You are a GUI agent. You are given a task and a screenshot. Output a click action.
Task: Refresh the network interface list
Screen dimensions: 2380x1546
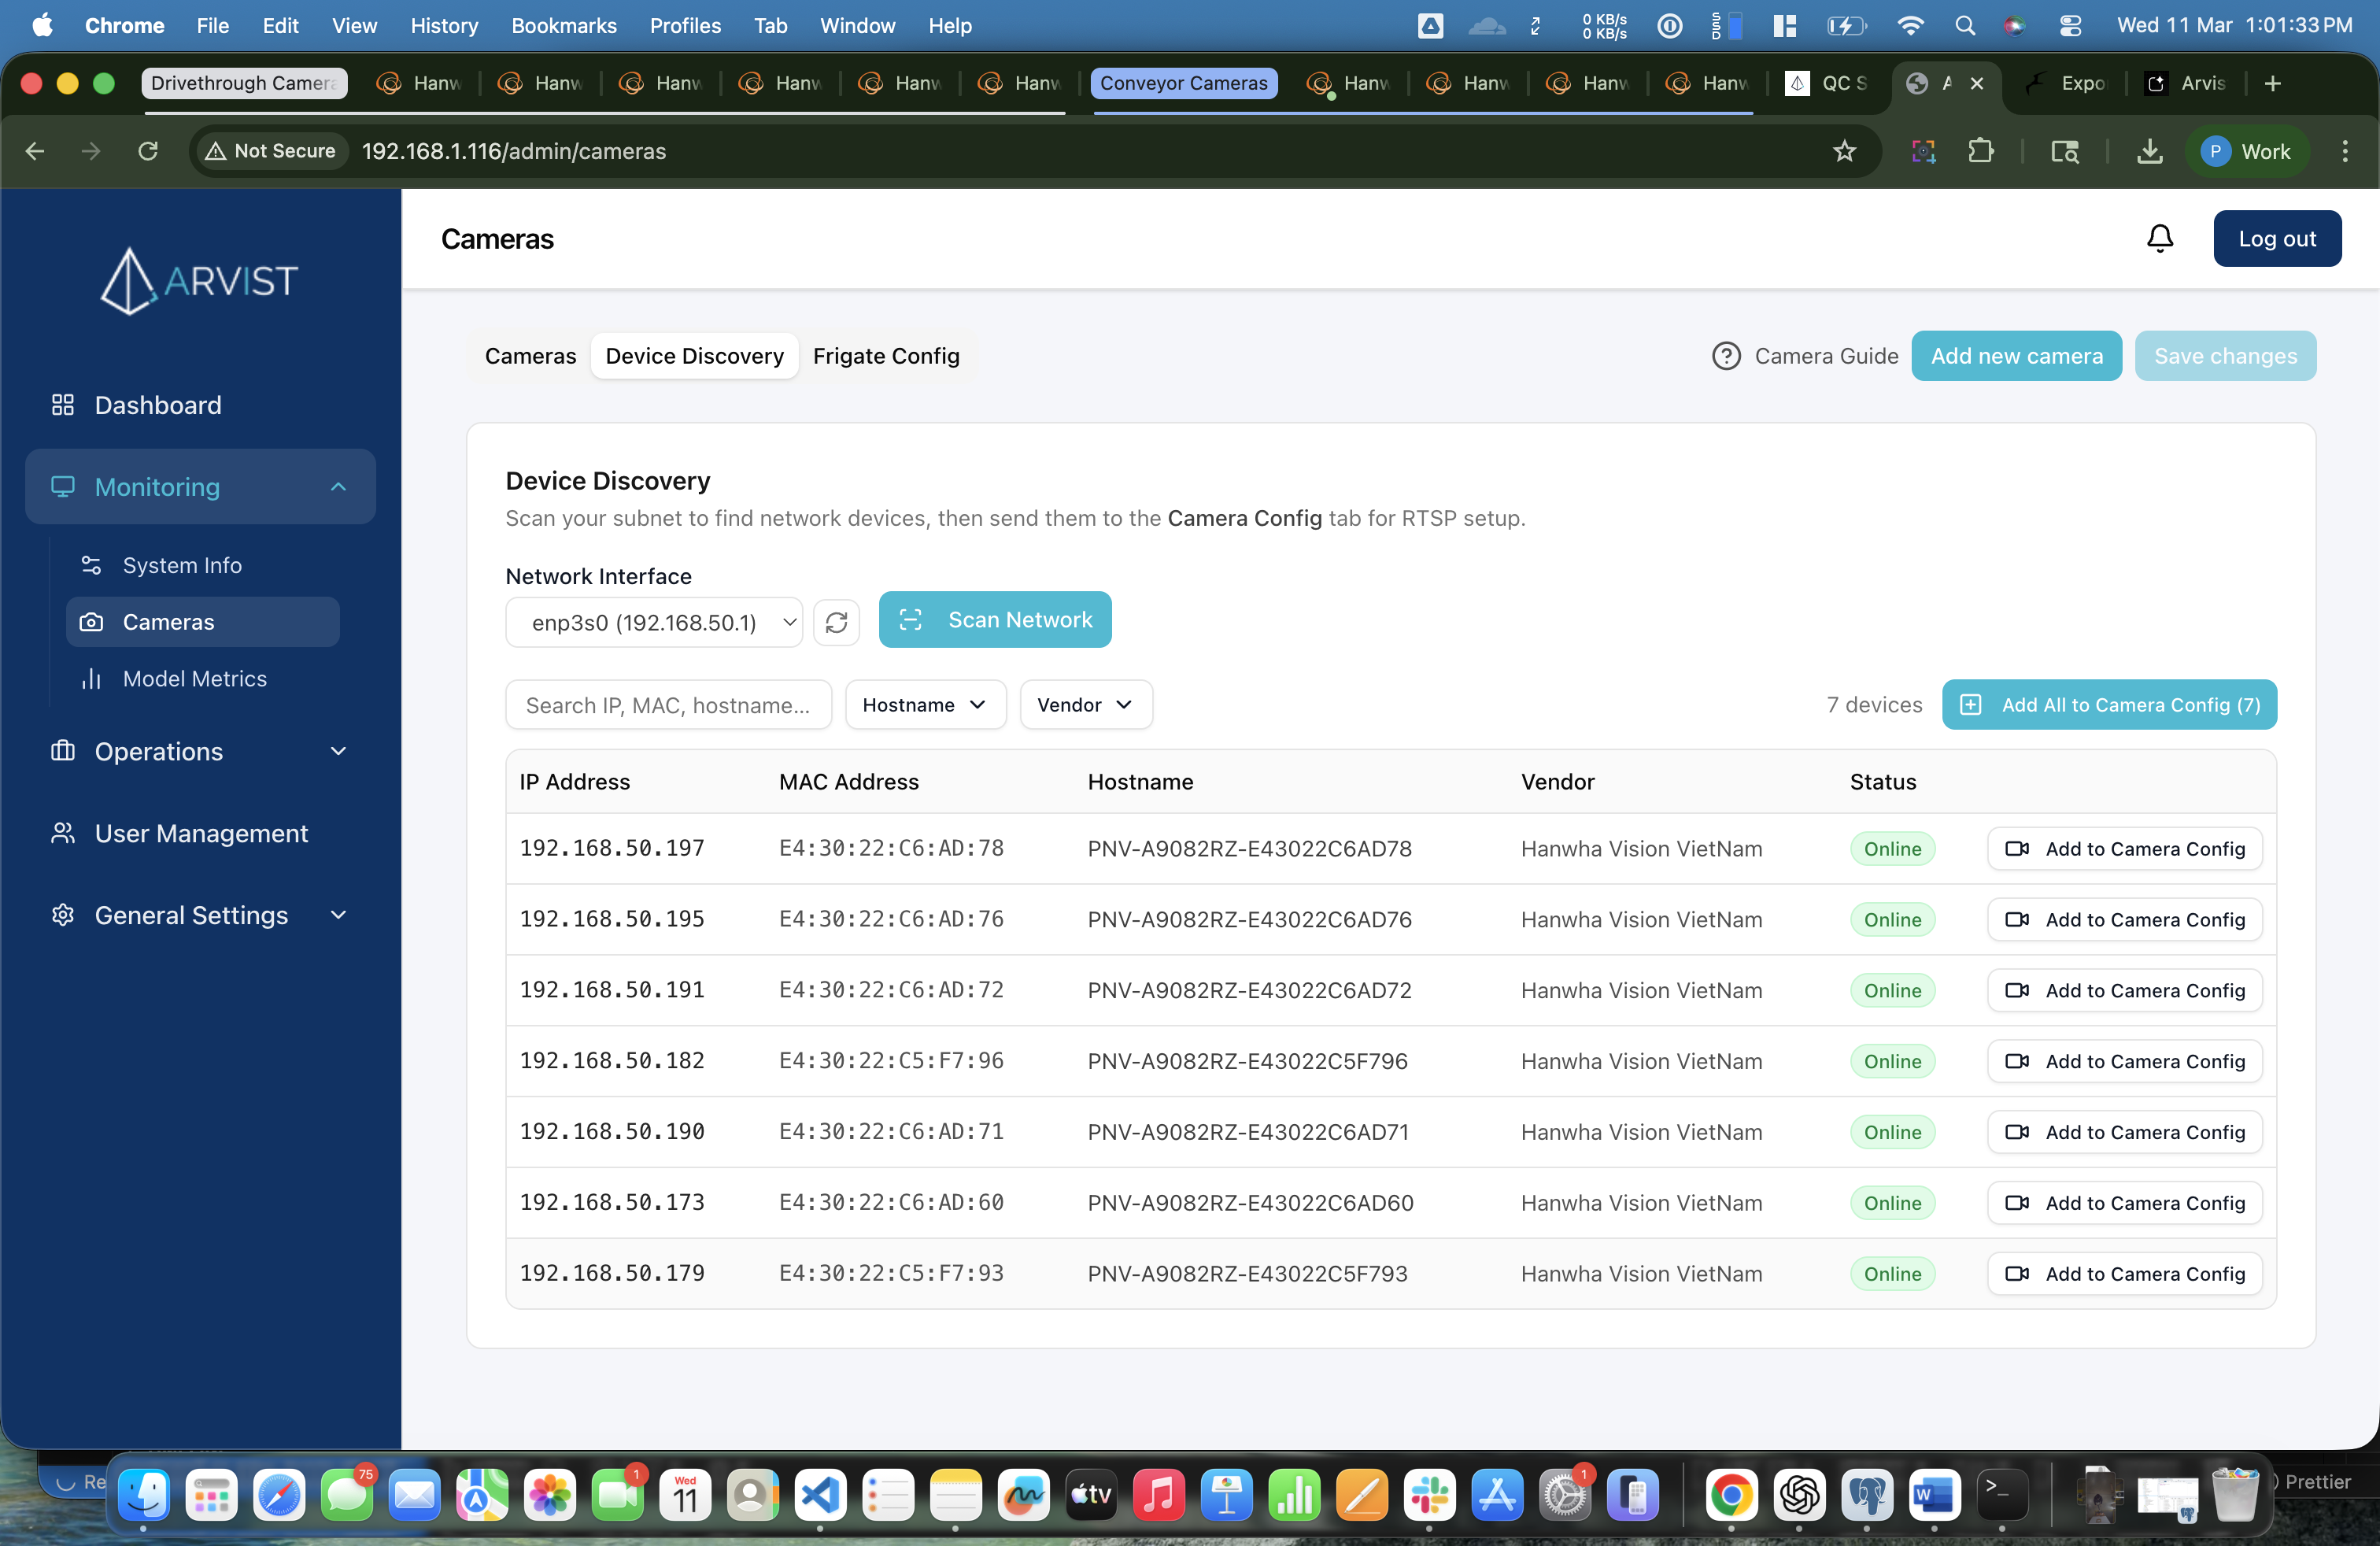(837, 621)
